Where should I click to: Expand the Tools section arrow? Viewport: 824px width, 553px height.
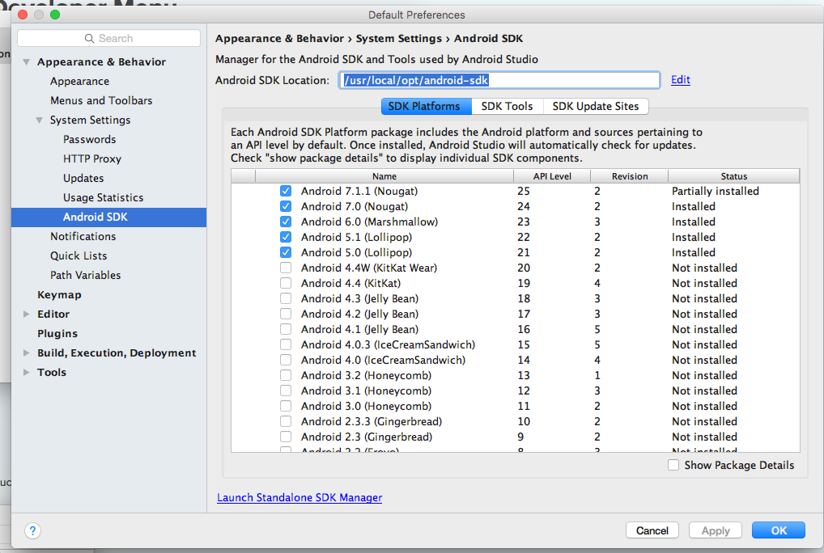pos(26,373)
